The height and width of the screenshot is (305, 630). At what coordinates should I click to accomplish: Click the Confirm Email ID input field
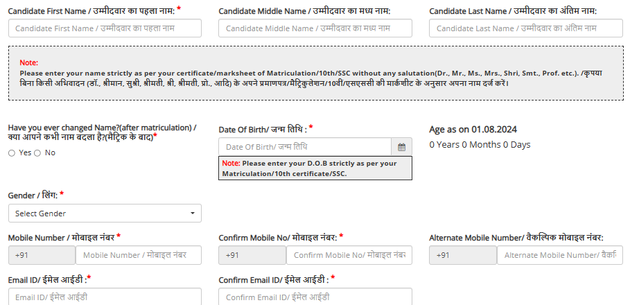click(315, 297)
